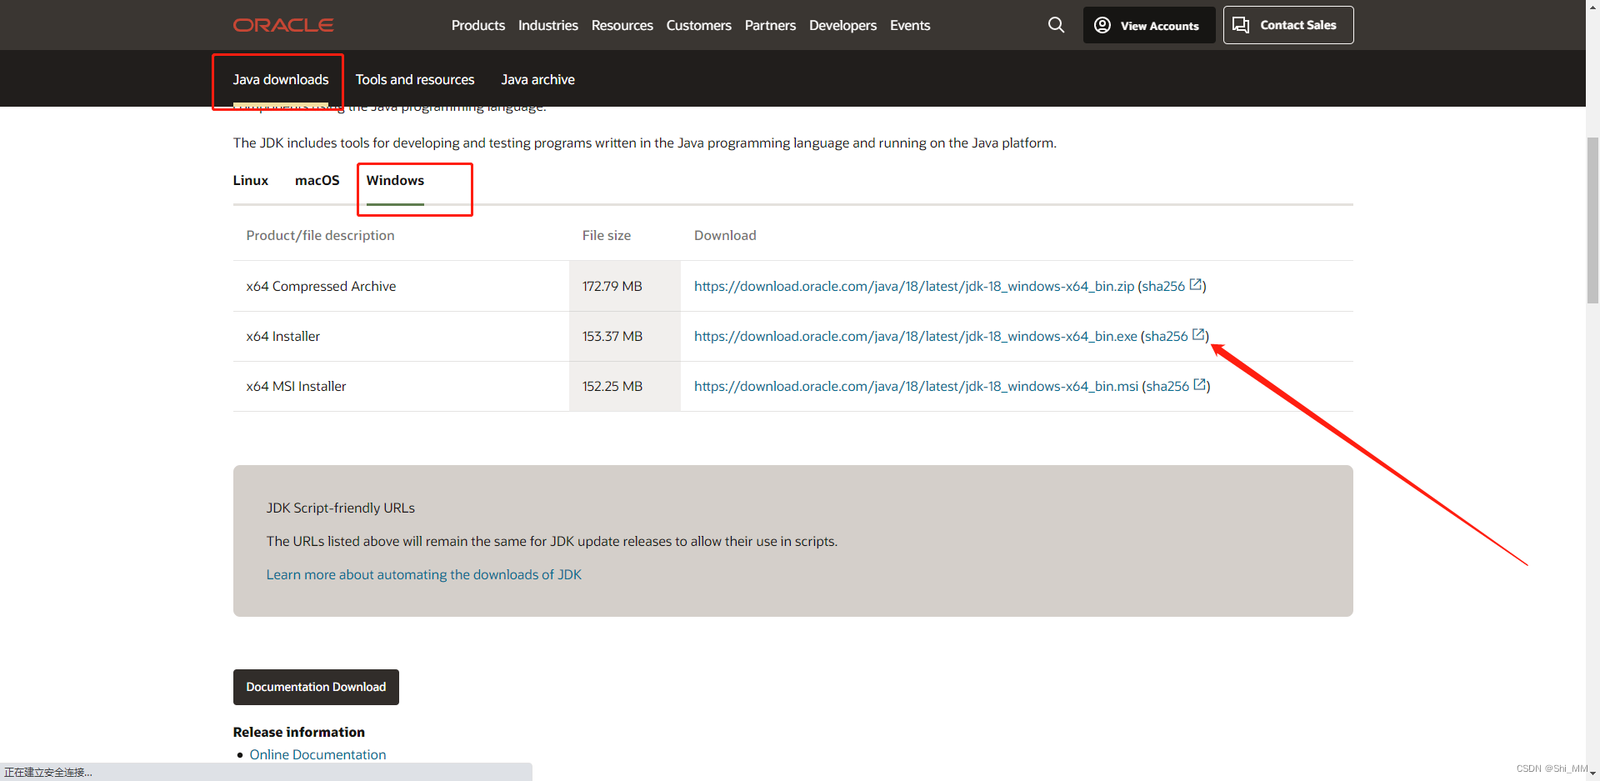The image size is (1600, 781).
Task: Click the Release information heading
Action: (299, 732)
